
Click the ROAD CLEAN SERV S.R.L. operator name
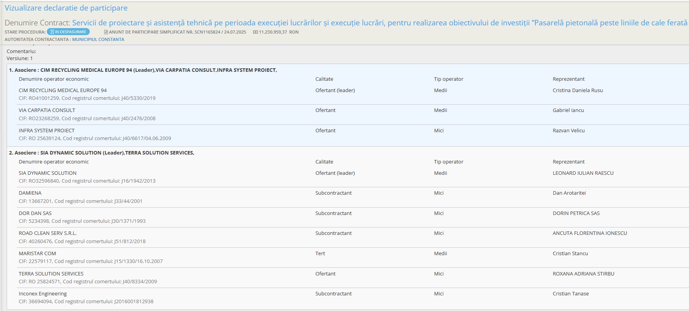click(48, 233)
